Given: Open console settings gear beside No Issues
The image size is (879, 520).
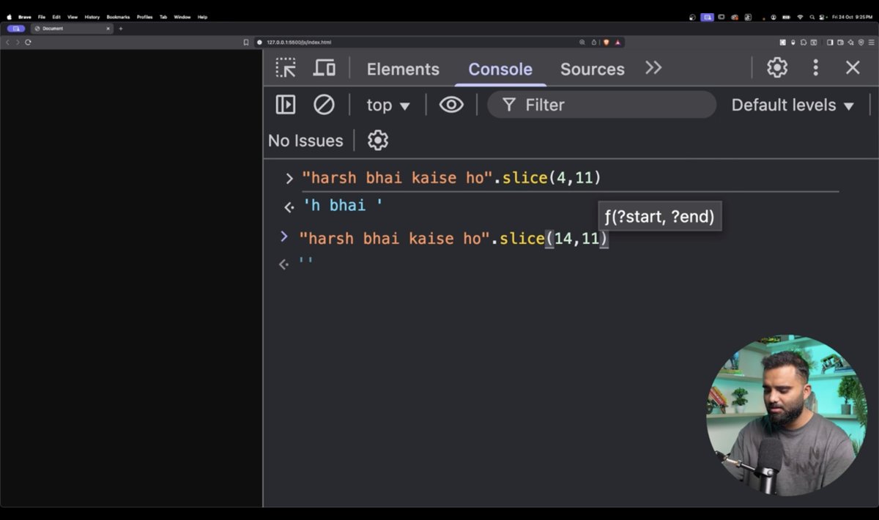Looking at the screenshot, I should pos(378,140).
